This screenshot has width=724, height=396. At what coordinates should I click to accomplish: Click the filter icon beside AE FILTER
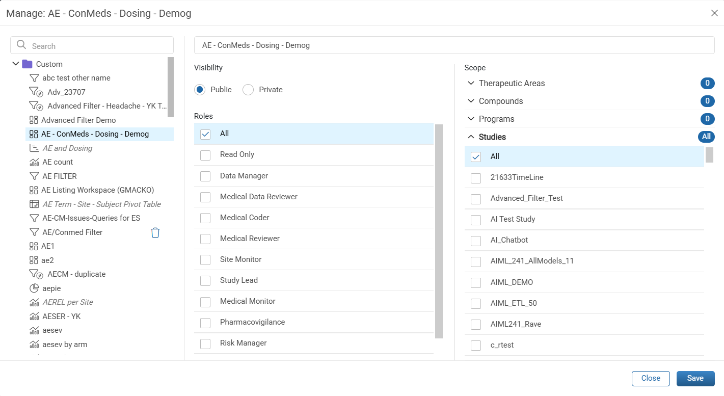pos(34,176)
